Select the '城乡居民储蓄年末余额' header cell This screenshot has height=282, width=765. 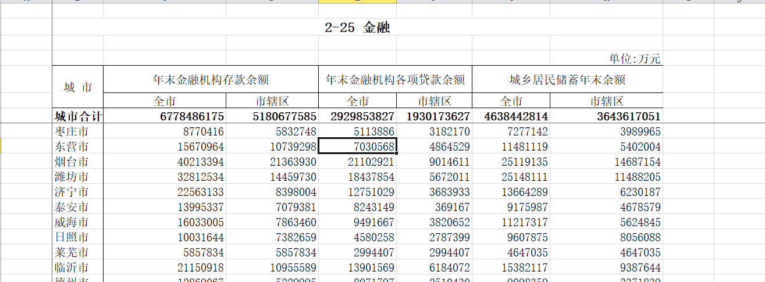click(567, 80)
